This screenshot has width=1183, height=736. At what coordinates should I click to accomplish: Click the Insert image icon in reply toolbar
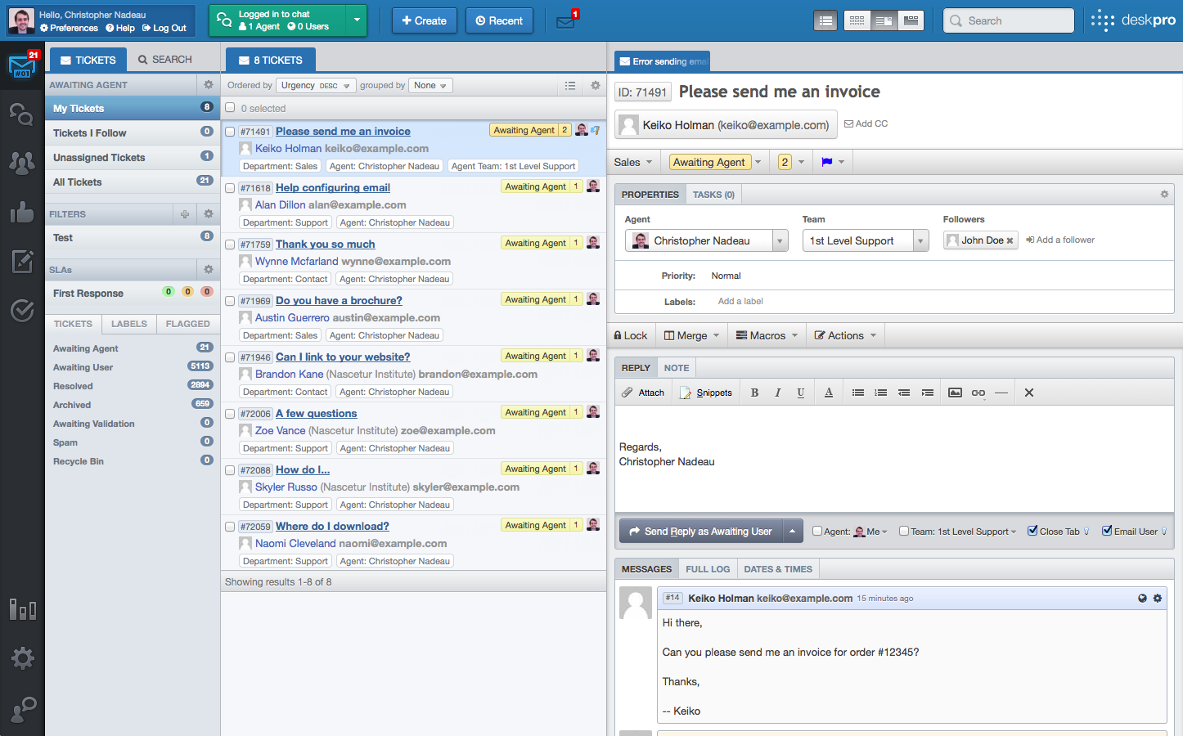tap(955, 393)
